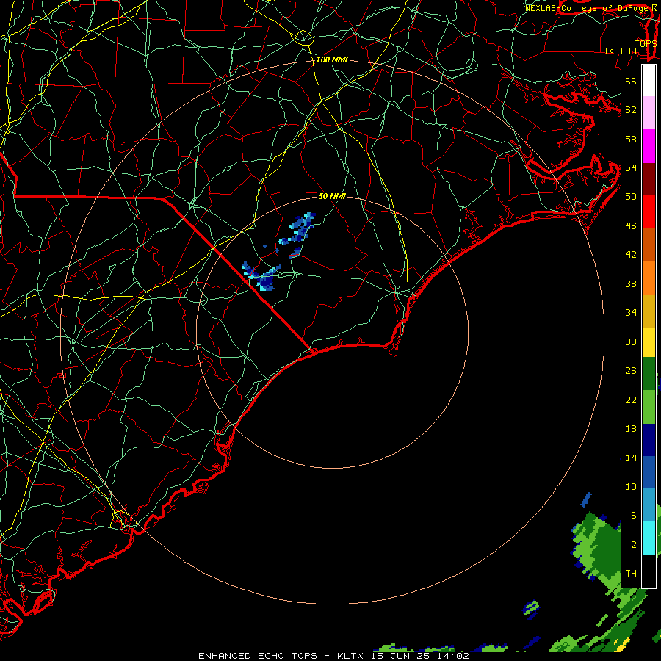Pick the bright orange legend swatch
The height and width of the screenshot is (661, 661).
(x=649, y=278)
